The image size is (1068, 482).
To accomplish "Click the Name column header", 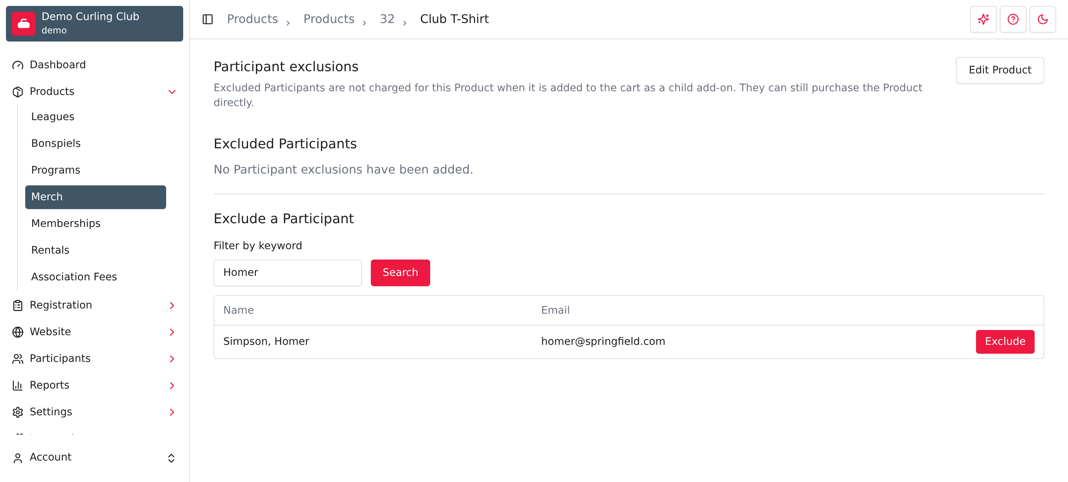I will [x=238, y=310].
